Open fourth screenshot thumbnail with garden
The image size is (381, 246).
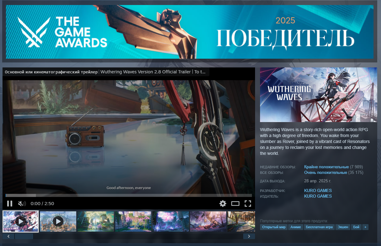click(133, 221)
